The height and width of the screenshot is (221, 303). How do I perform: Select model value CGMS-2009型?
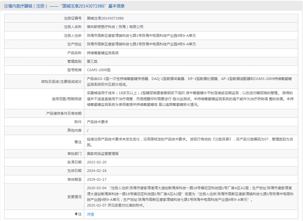tap(99, 70)
